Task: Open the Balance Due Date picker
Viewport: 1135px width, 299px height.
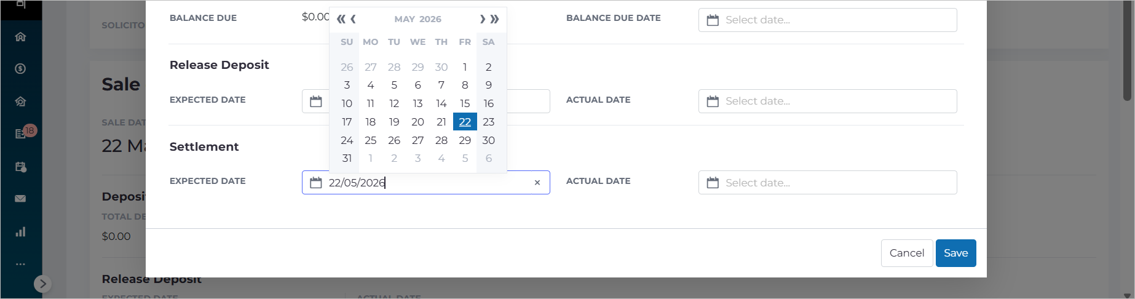Action: pos(828,20)
